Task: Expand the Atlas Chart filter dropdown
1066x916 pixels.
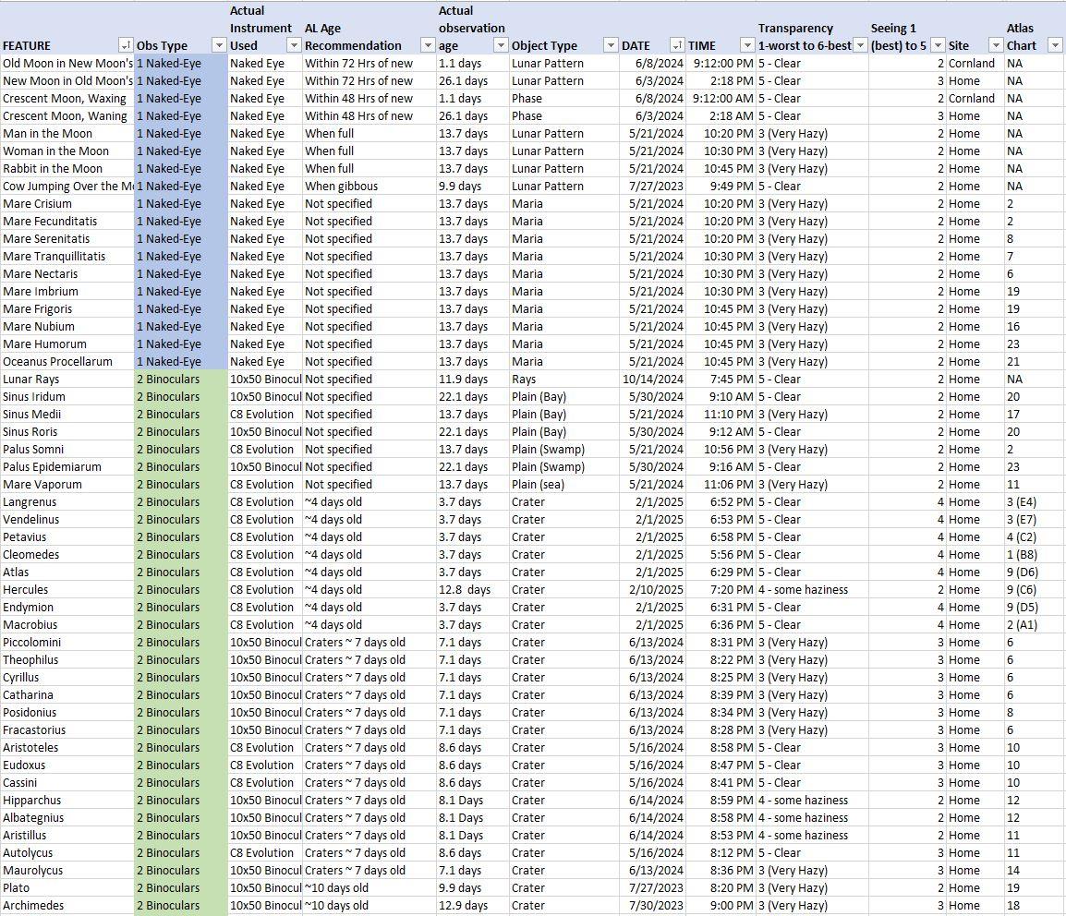Action: pyautogui.click(x=1056, y=45)
